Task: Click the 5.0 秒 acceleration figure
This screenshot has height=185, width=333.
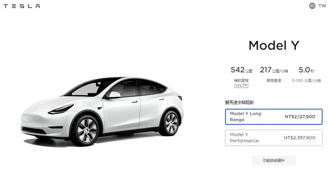Action: (306, 70)
